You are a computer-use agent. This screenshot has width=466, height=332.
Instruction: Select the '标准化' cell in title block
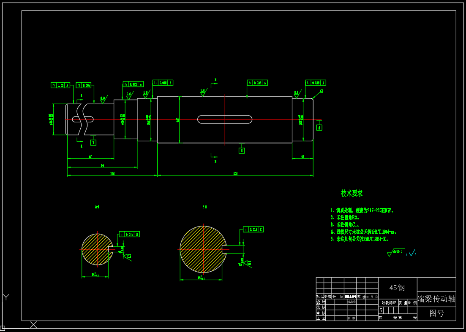pos(351,302)
